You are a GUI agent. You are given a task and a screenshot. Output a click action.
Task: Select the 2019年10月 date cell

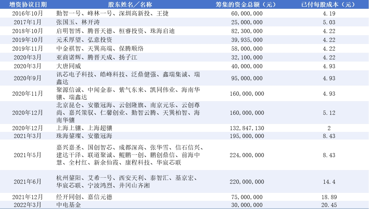point(28,40)
